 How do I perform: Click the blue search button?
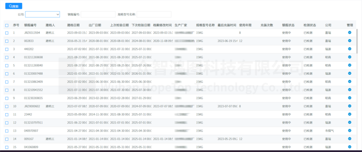[x=14, y=6]
